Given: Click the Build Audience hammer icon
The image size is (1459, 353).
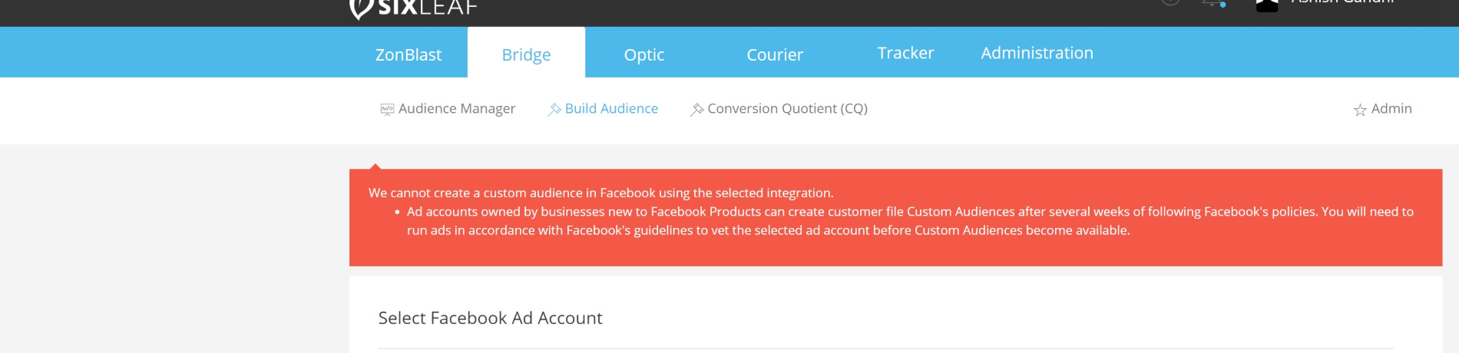Looking at the screenshot, I should click(554, 110).
